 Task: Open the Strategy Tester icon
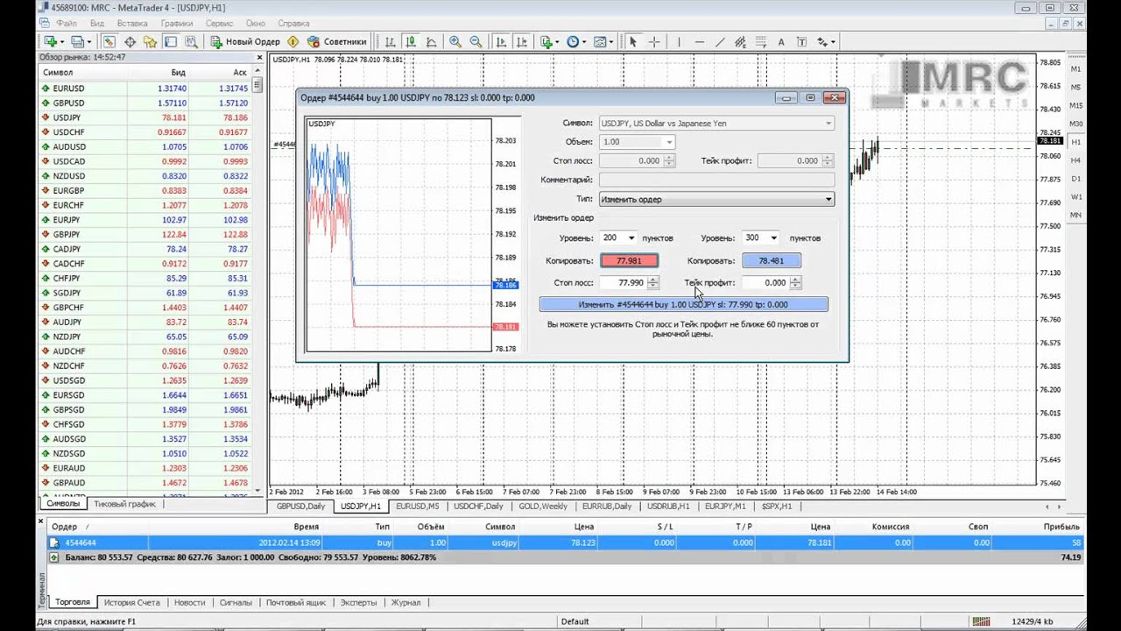[191, 41]
